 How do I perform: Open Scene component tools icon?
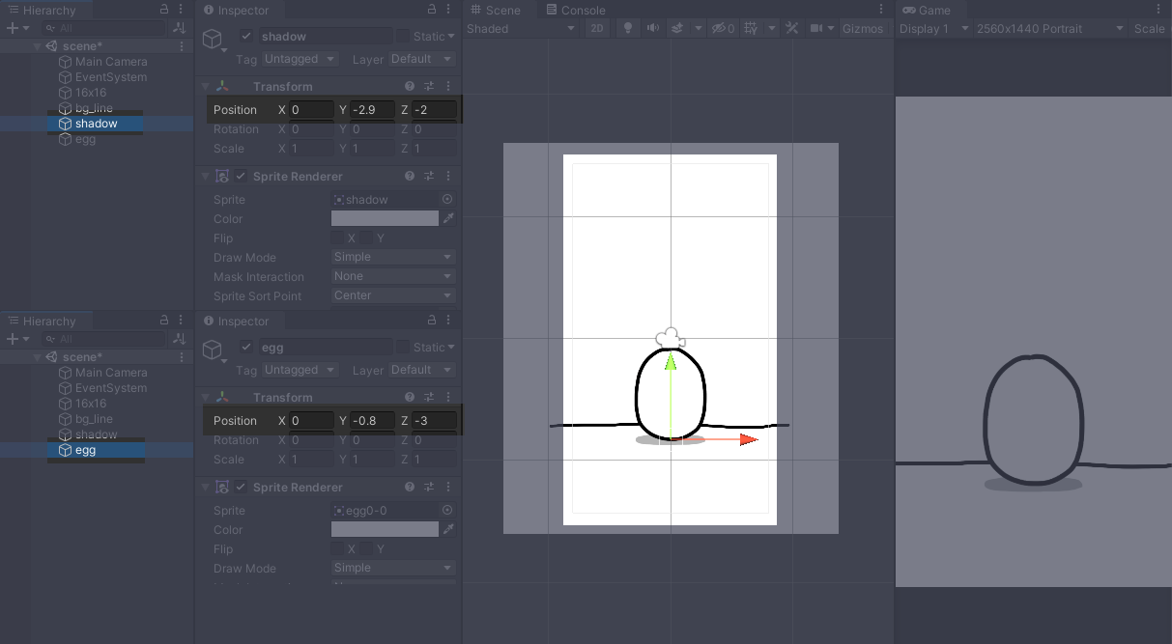pyautogui.click(x=792, y=28)
